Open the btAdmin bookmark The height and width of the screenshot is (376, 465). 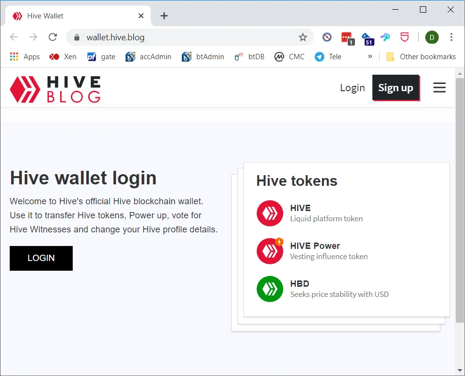click(x=203, y=56)
